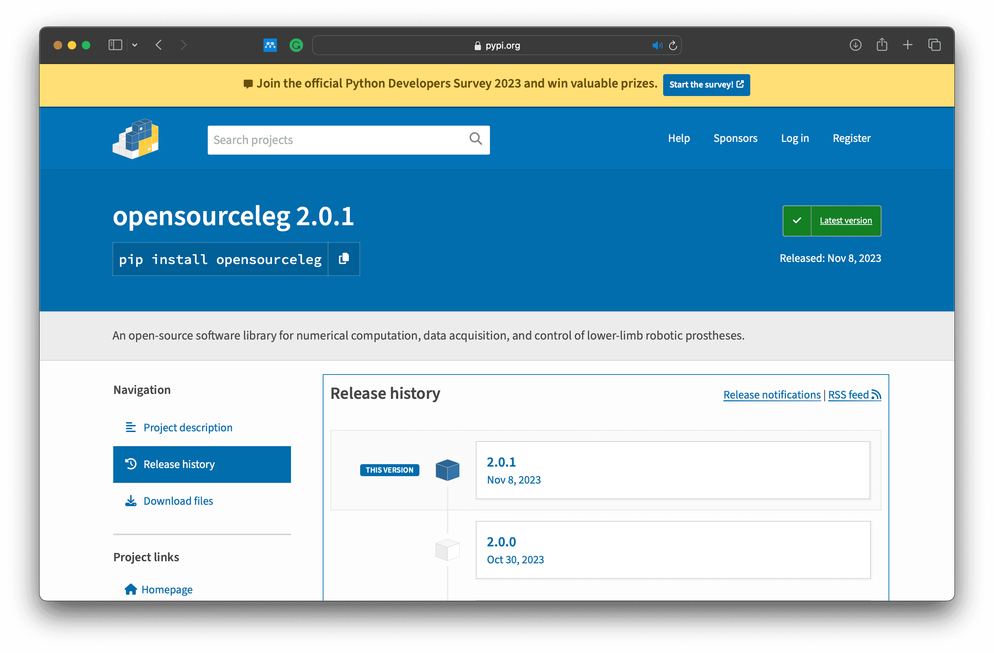Open the Sponsors page
This screenshot has width=994, height=653.
735,138
